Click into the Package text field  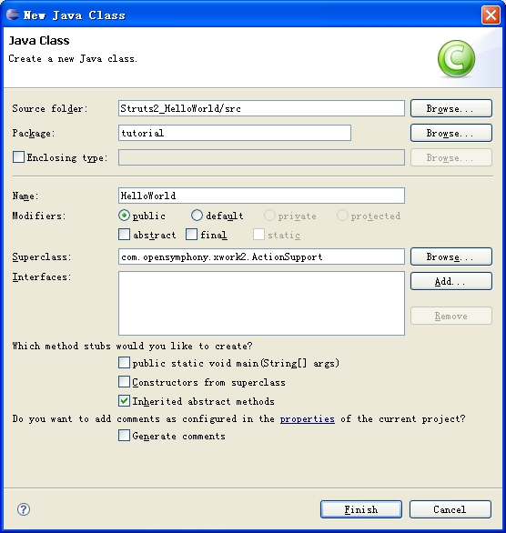pos(235,133)
